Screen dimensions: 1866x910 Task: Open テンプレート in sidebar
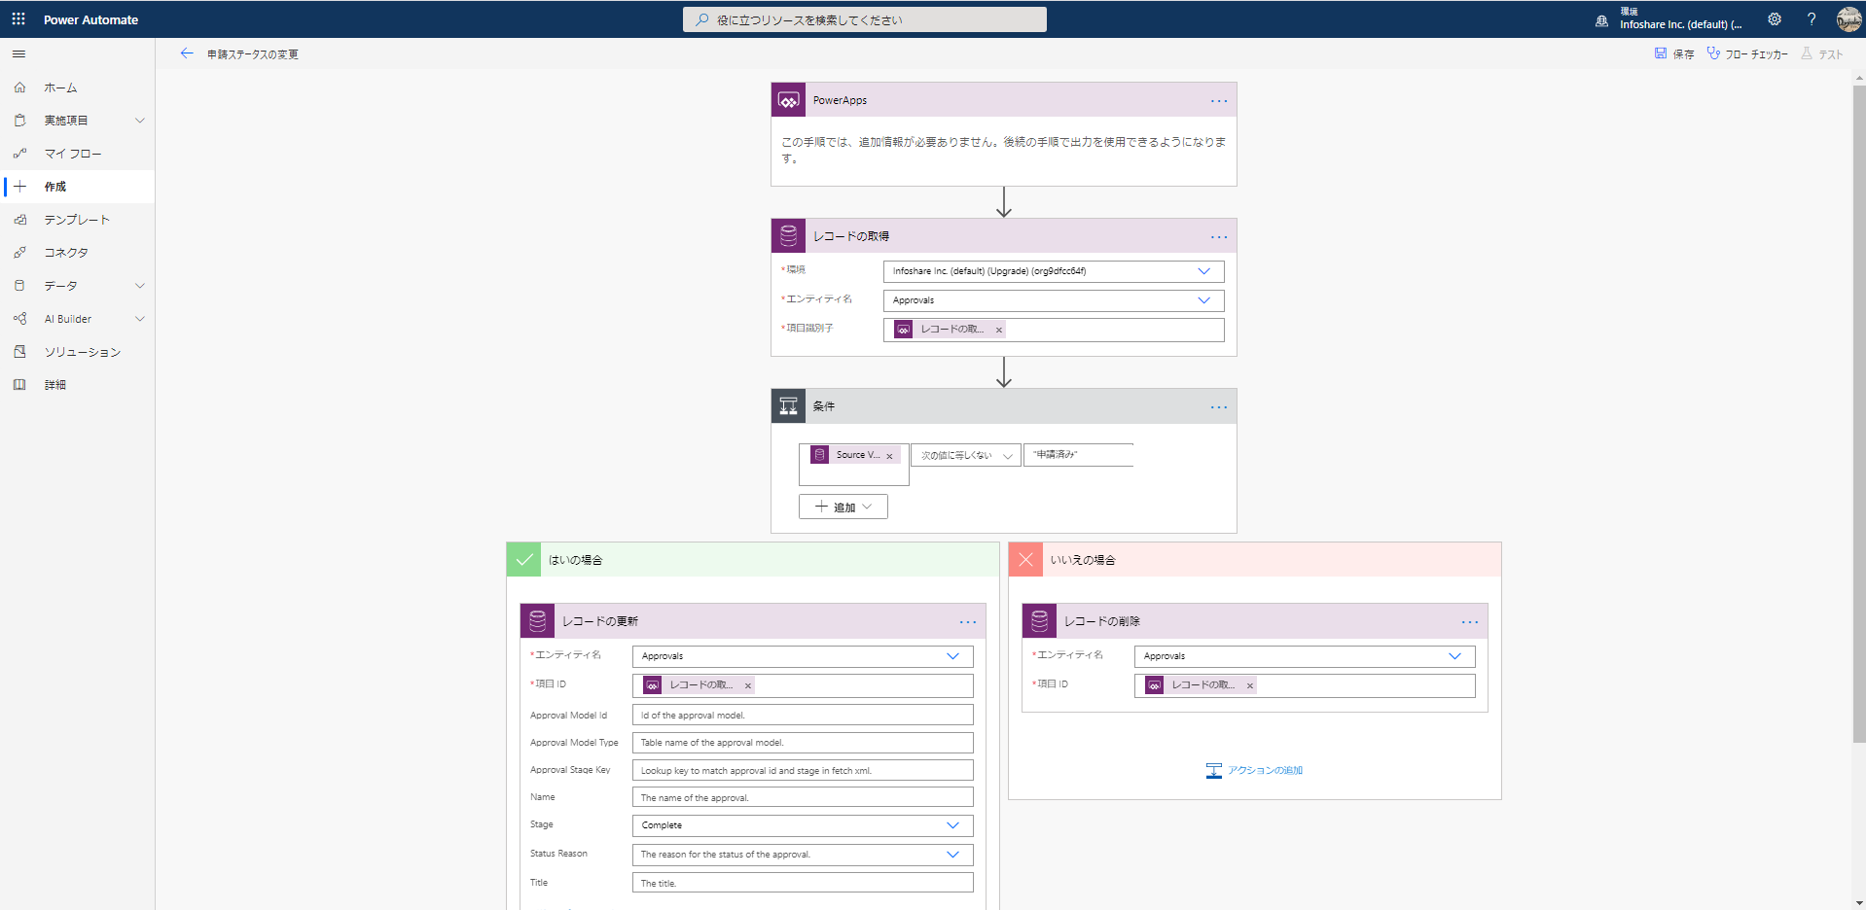(x=78, y=220)
